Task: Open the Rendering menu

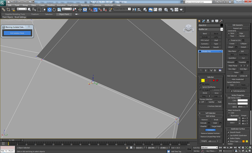Action: [85, 5]
